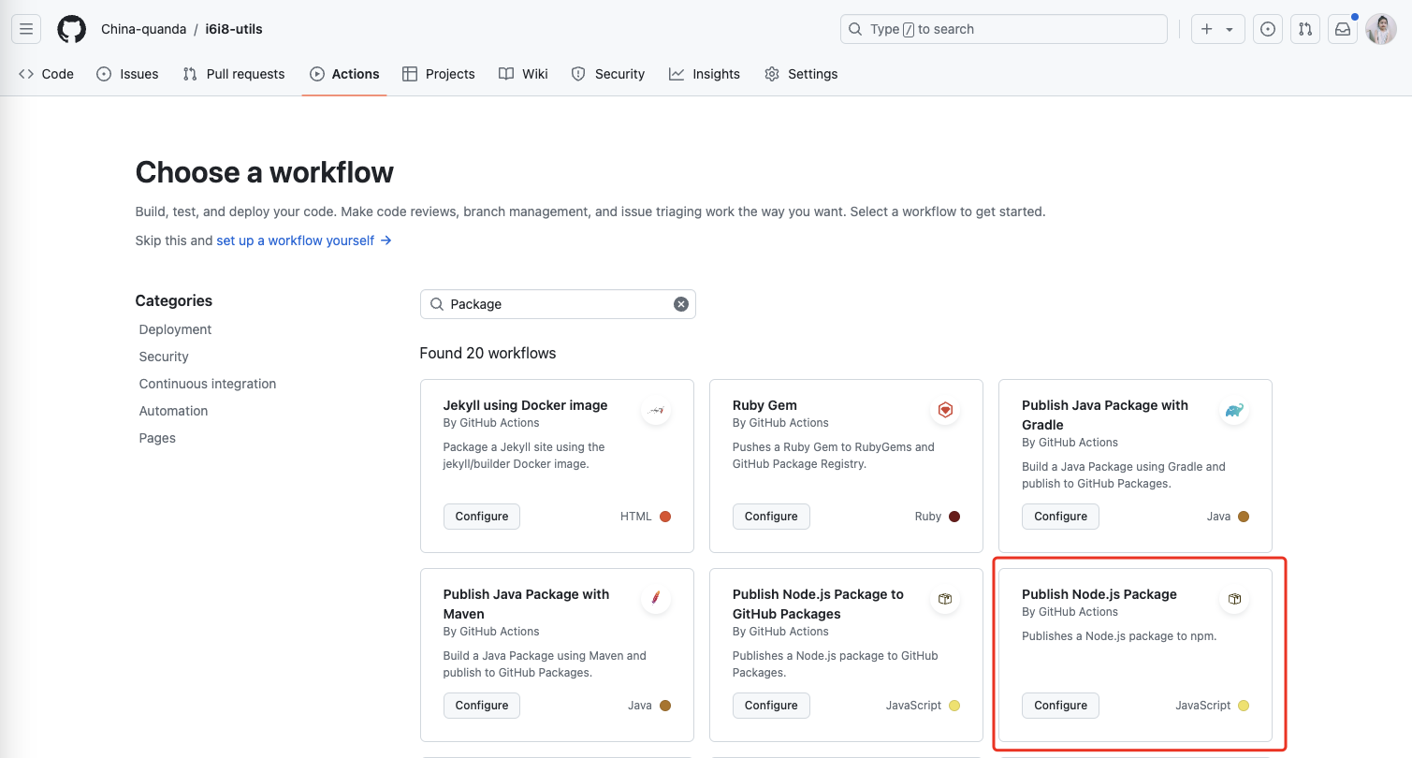The height and width of the screenshot is (758, 1412).
Task: Open the issues icon in header
Action: point(1268,29)
